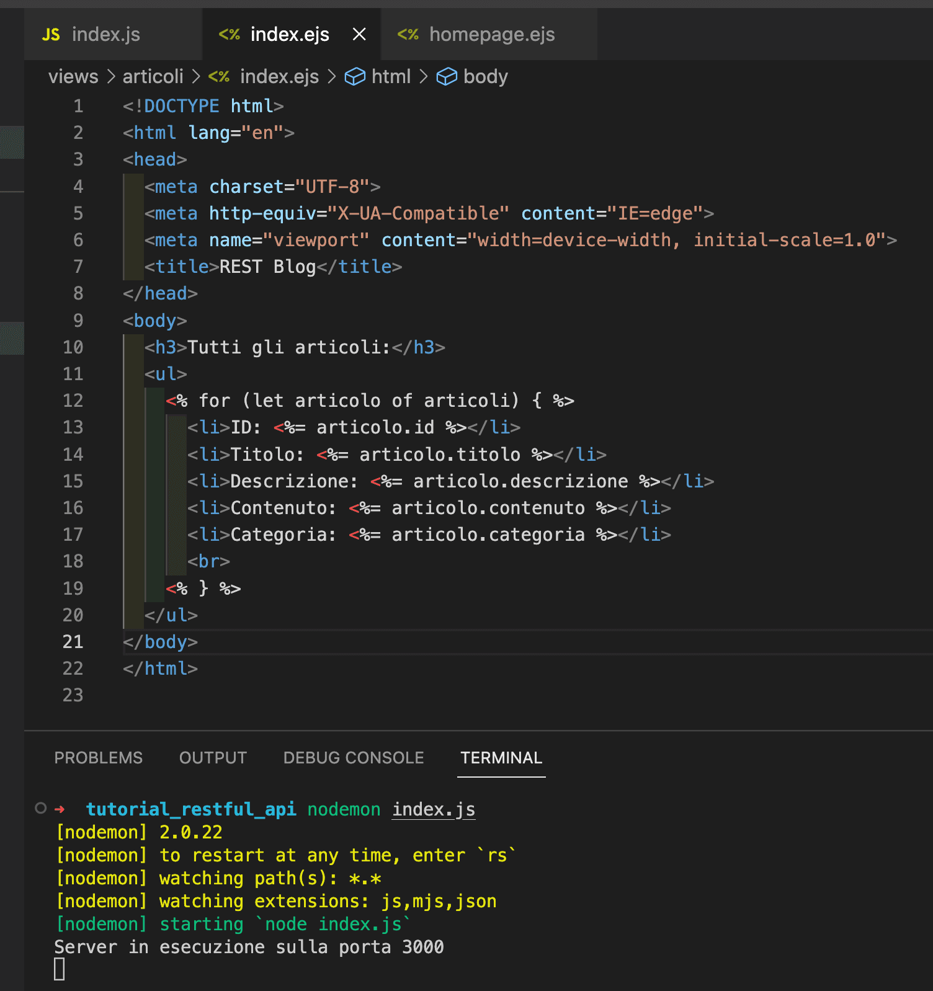The width and height of the screenshot is (933, 991).
Task: Click the charset="UTF-8" meta attribute
Action: [289, 187]
